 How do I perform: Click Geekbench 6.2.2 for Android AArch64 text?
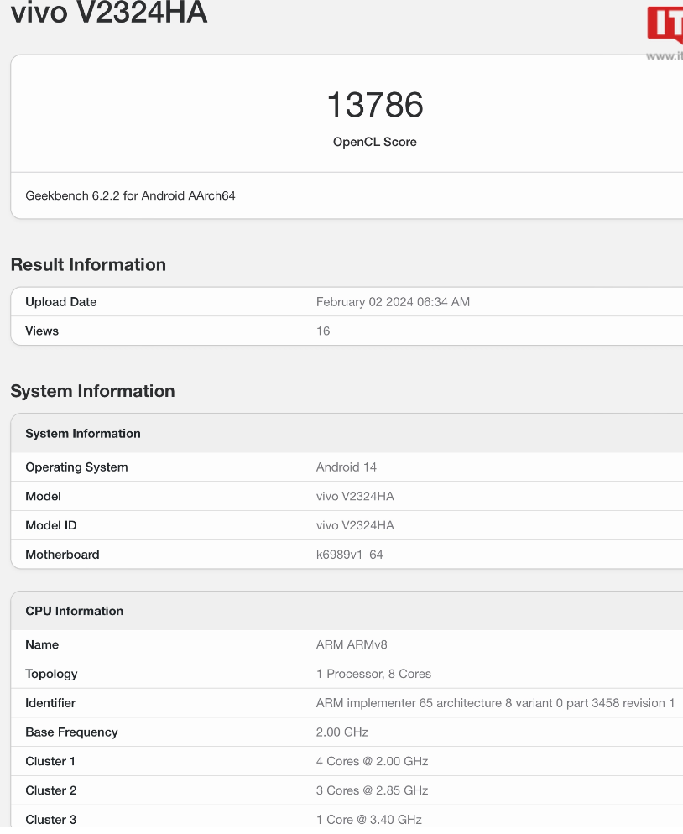click(x=130, y=195)
